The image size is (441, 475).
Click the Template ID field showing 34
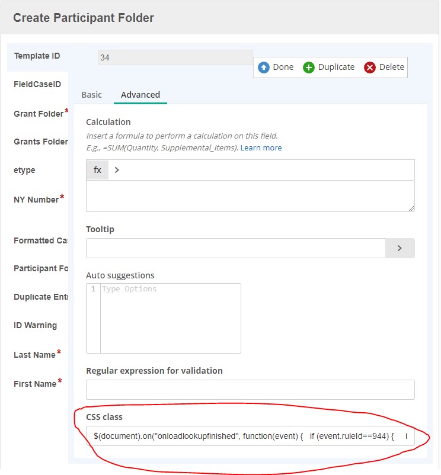coord(175,58)
